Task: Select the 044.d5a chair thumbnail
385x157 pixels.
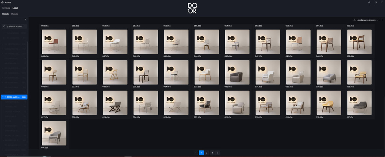Action: 207,42
